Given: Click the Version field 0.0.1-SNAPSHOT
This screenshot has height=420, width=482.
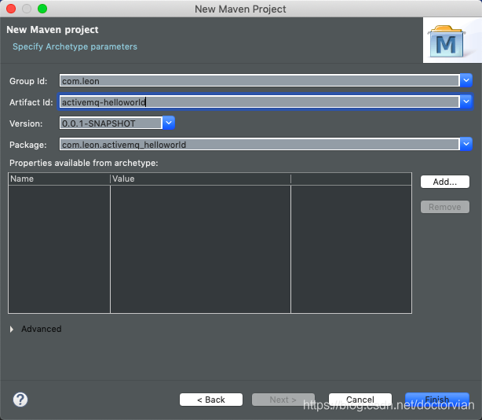Looking at the screenshot, I should click(111, 123).
